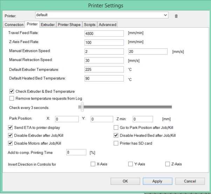The width and height of the screenshot is (211, 194).
Task: Click the Apply button
Action: click(x=157, y=181)
